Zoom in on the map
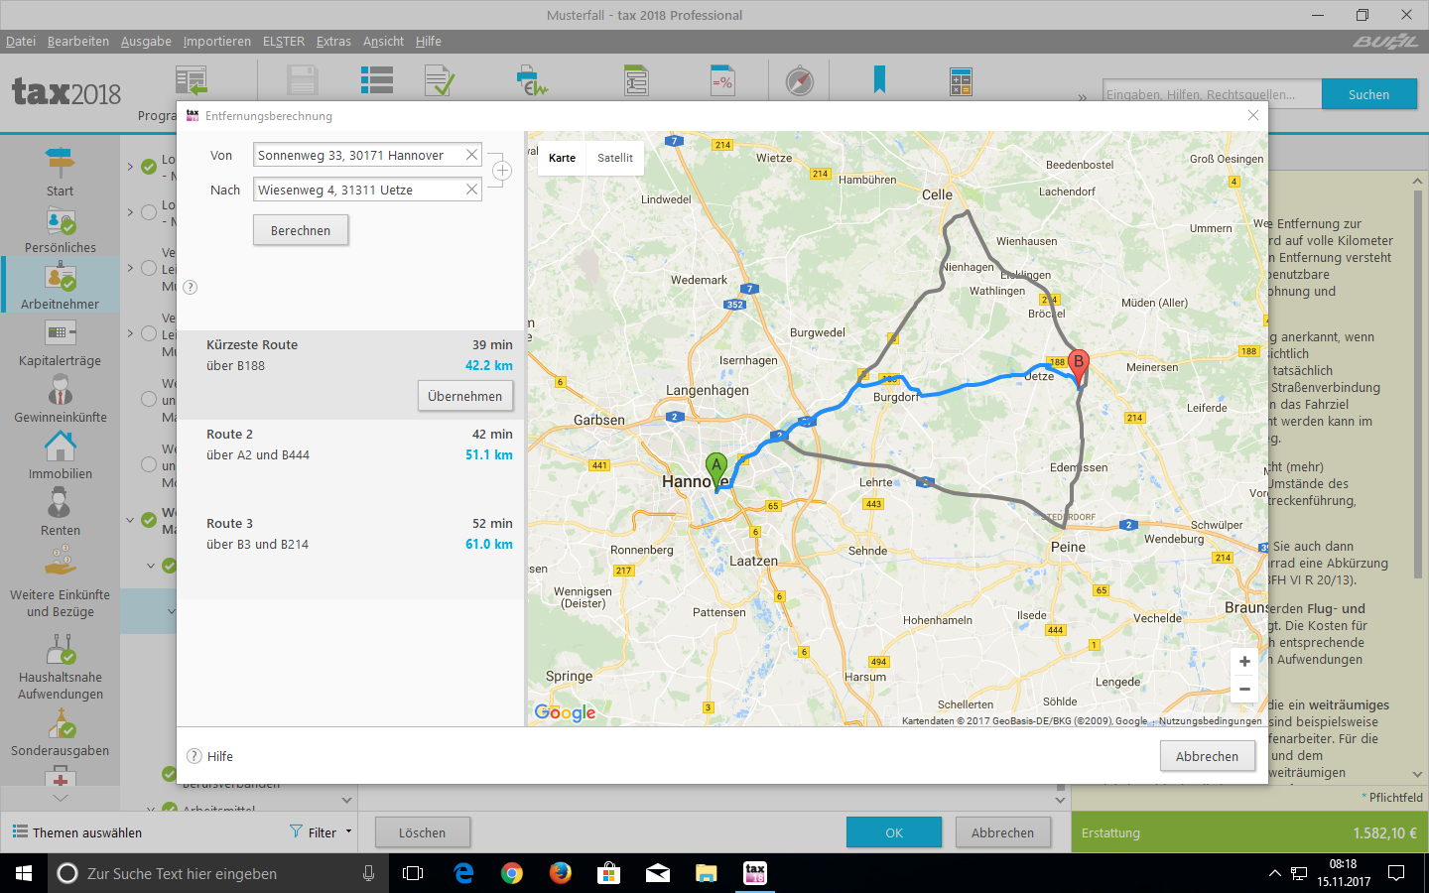Screen dimensions: 1429x893 1244,662
